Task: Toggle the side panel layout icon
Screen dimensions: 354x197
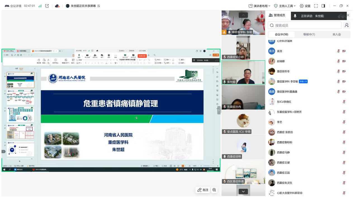Action: (x=323, y=6)
